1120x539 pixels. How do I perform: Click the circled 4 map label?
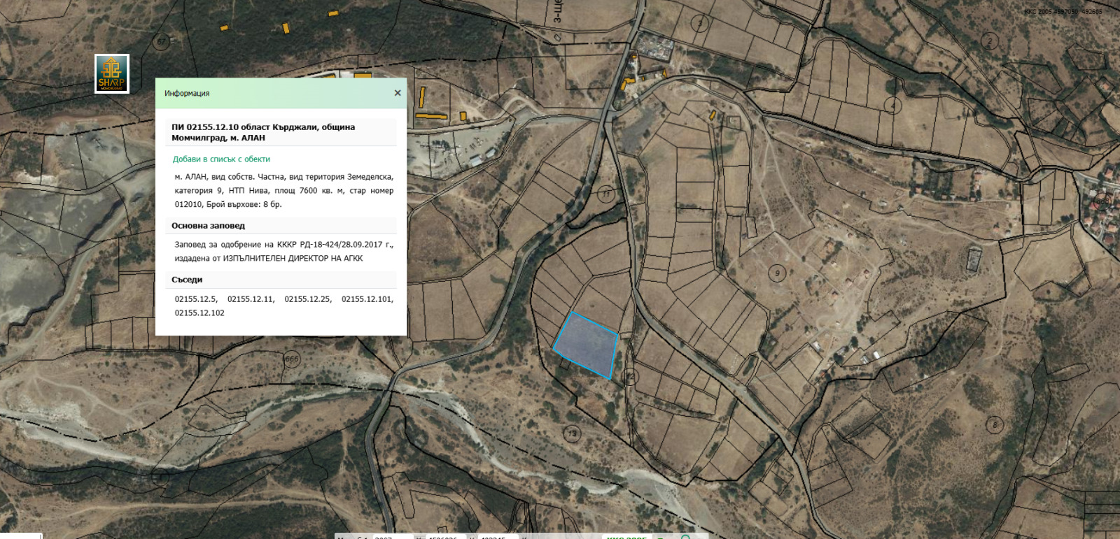[892, 106]
